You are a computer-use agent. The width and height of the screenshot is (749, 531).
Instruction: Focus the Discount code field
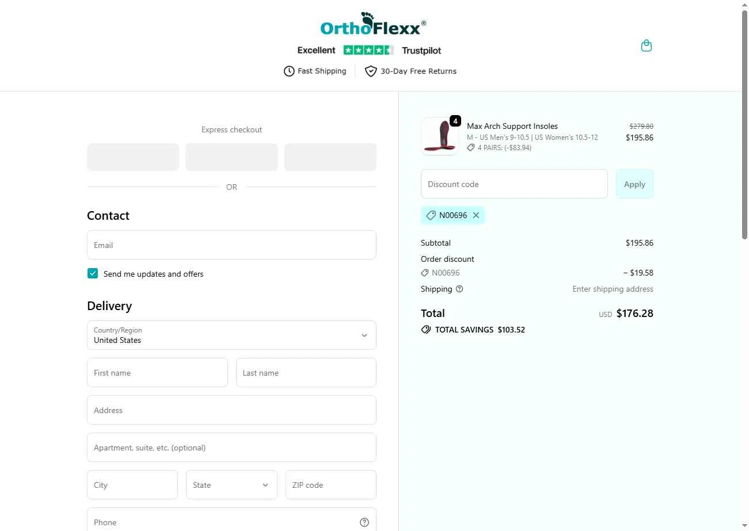[x=514, y=184]
